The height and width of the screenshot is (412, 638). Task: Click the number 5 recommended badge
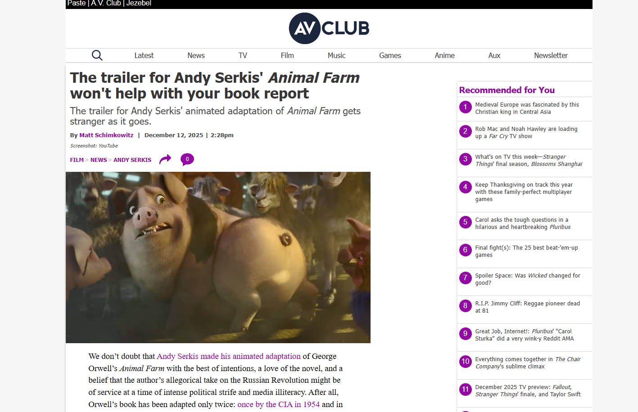point(465,222)
